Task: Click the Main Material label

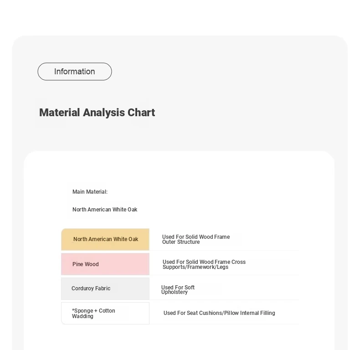Action: pyautogui.click(x=90, y=192)
